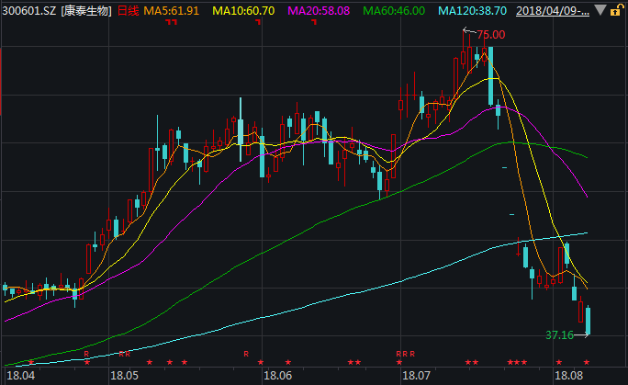Select stock code 300601.SZ [康泰生物] title
The image size is (628, 385).
coord(57,11)
